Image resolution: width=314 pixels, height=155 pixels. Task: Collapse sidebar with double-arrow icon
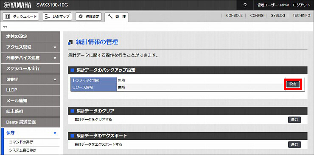(x=5, y=26)
